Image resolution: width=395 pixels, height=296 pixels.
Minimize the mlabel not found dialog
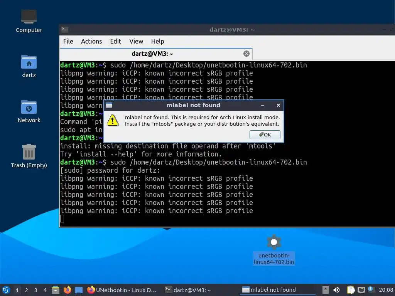click(262, 105)
